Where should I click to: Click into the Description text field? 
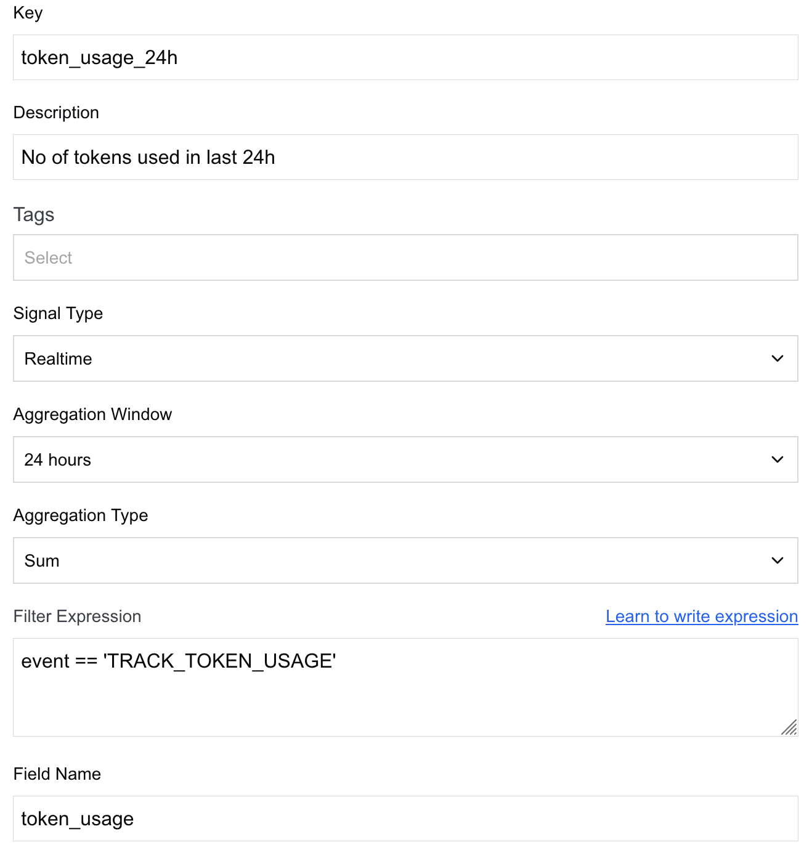tap(405, 157)
